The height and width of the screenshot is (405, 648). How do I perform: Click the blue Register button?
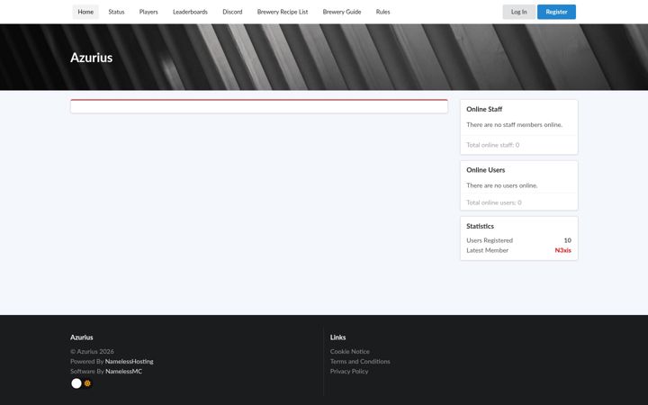coord(556,12)
